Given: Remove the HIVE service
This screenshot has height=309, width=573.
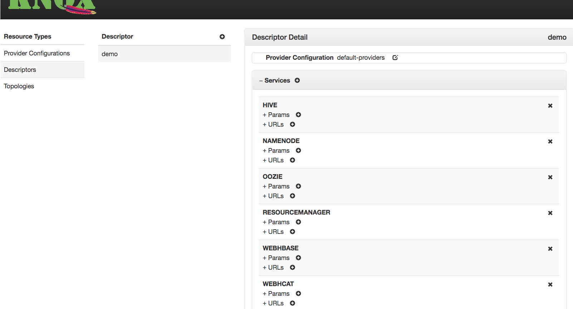Looking at the screenshot, I should point(550,106).
